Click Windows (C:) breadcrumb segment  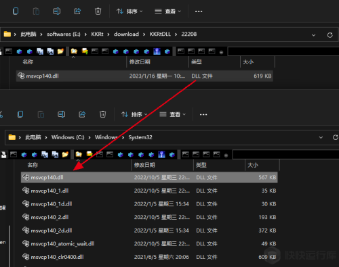[x=68, y=137]
